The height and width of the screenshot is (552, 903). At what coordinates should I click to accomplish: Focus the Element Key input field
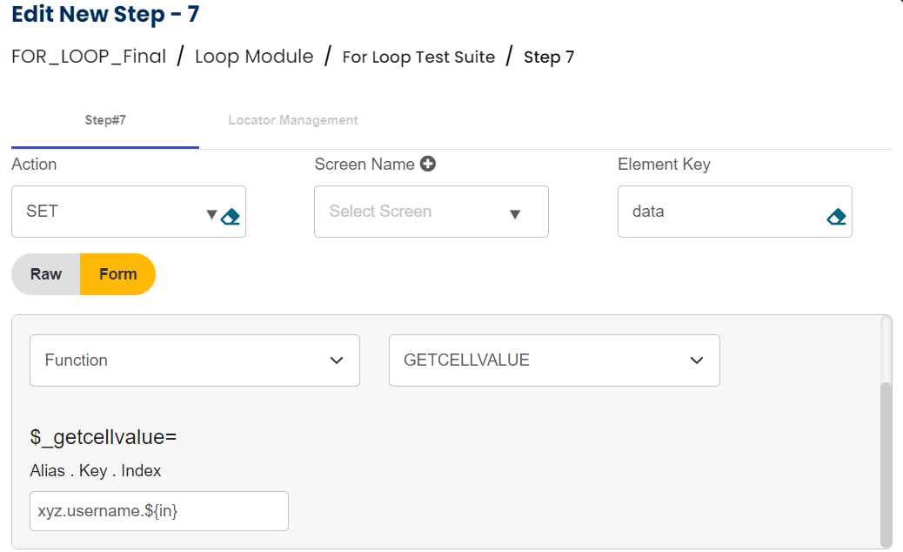(x=722, y=212)
